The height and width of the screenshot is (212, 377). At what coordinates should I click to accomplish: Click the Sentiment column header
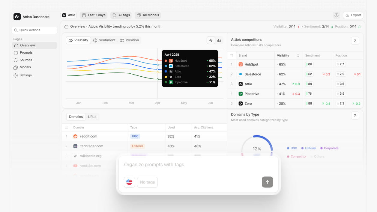[313, 55]
